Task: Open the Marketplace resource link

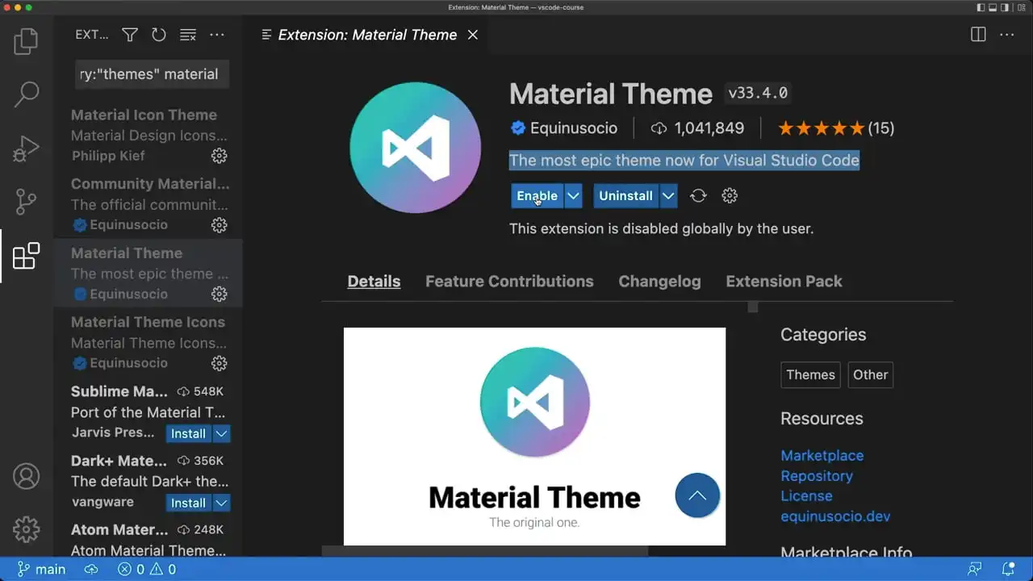Action: 822,456
